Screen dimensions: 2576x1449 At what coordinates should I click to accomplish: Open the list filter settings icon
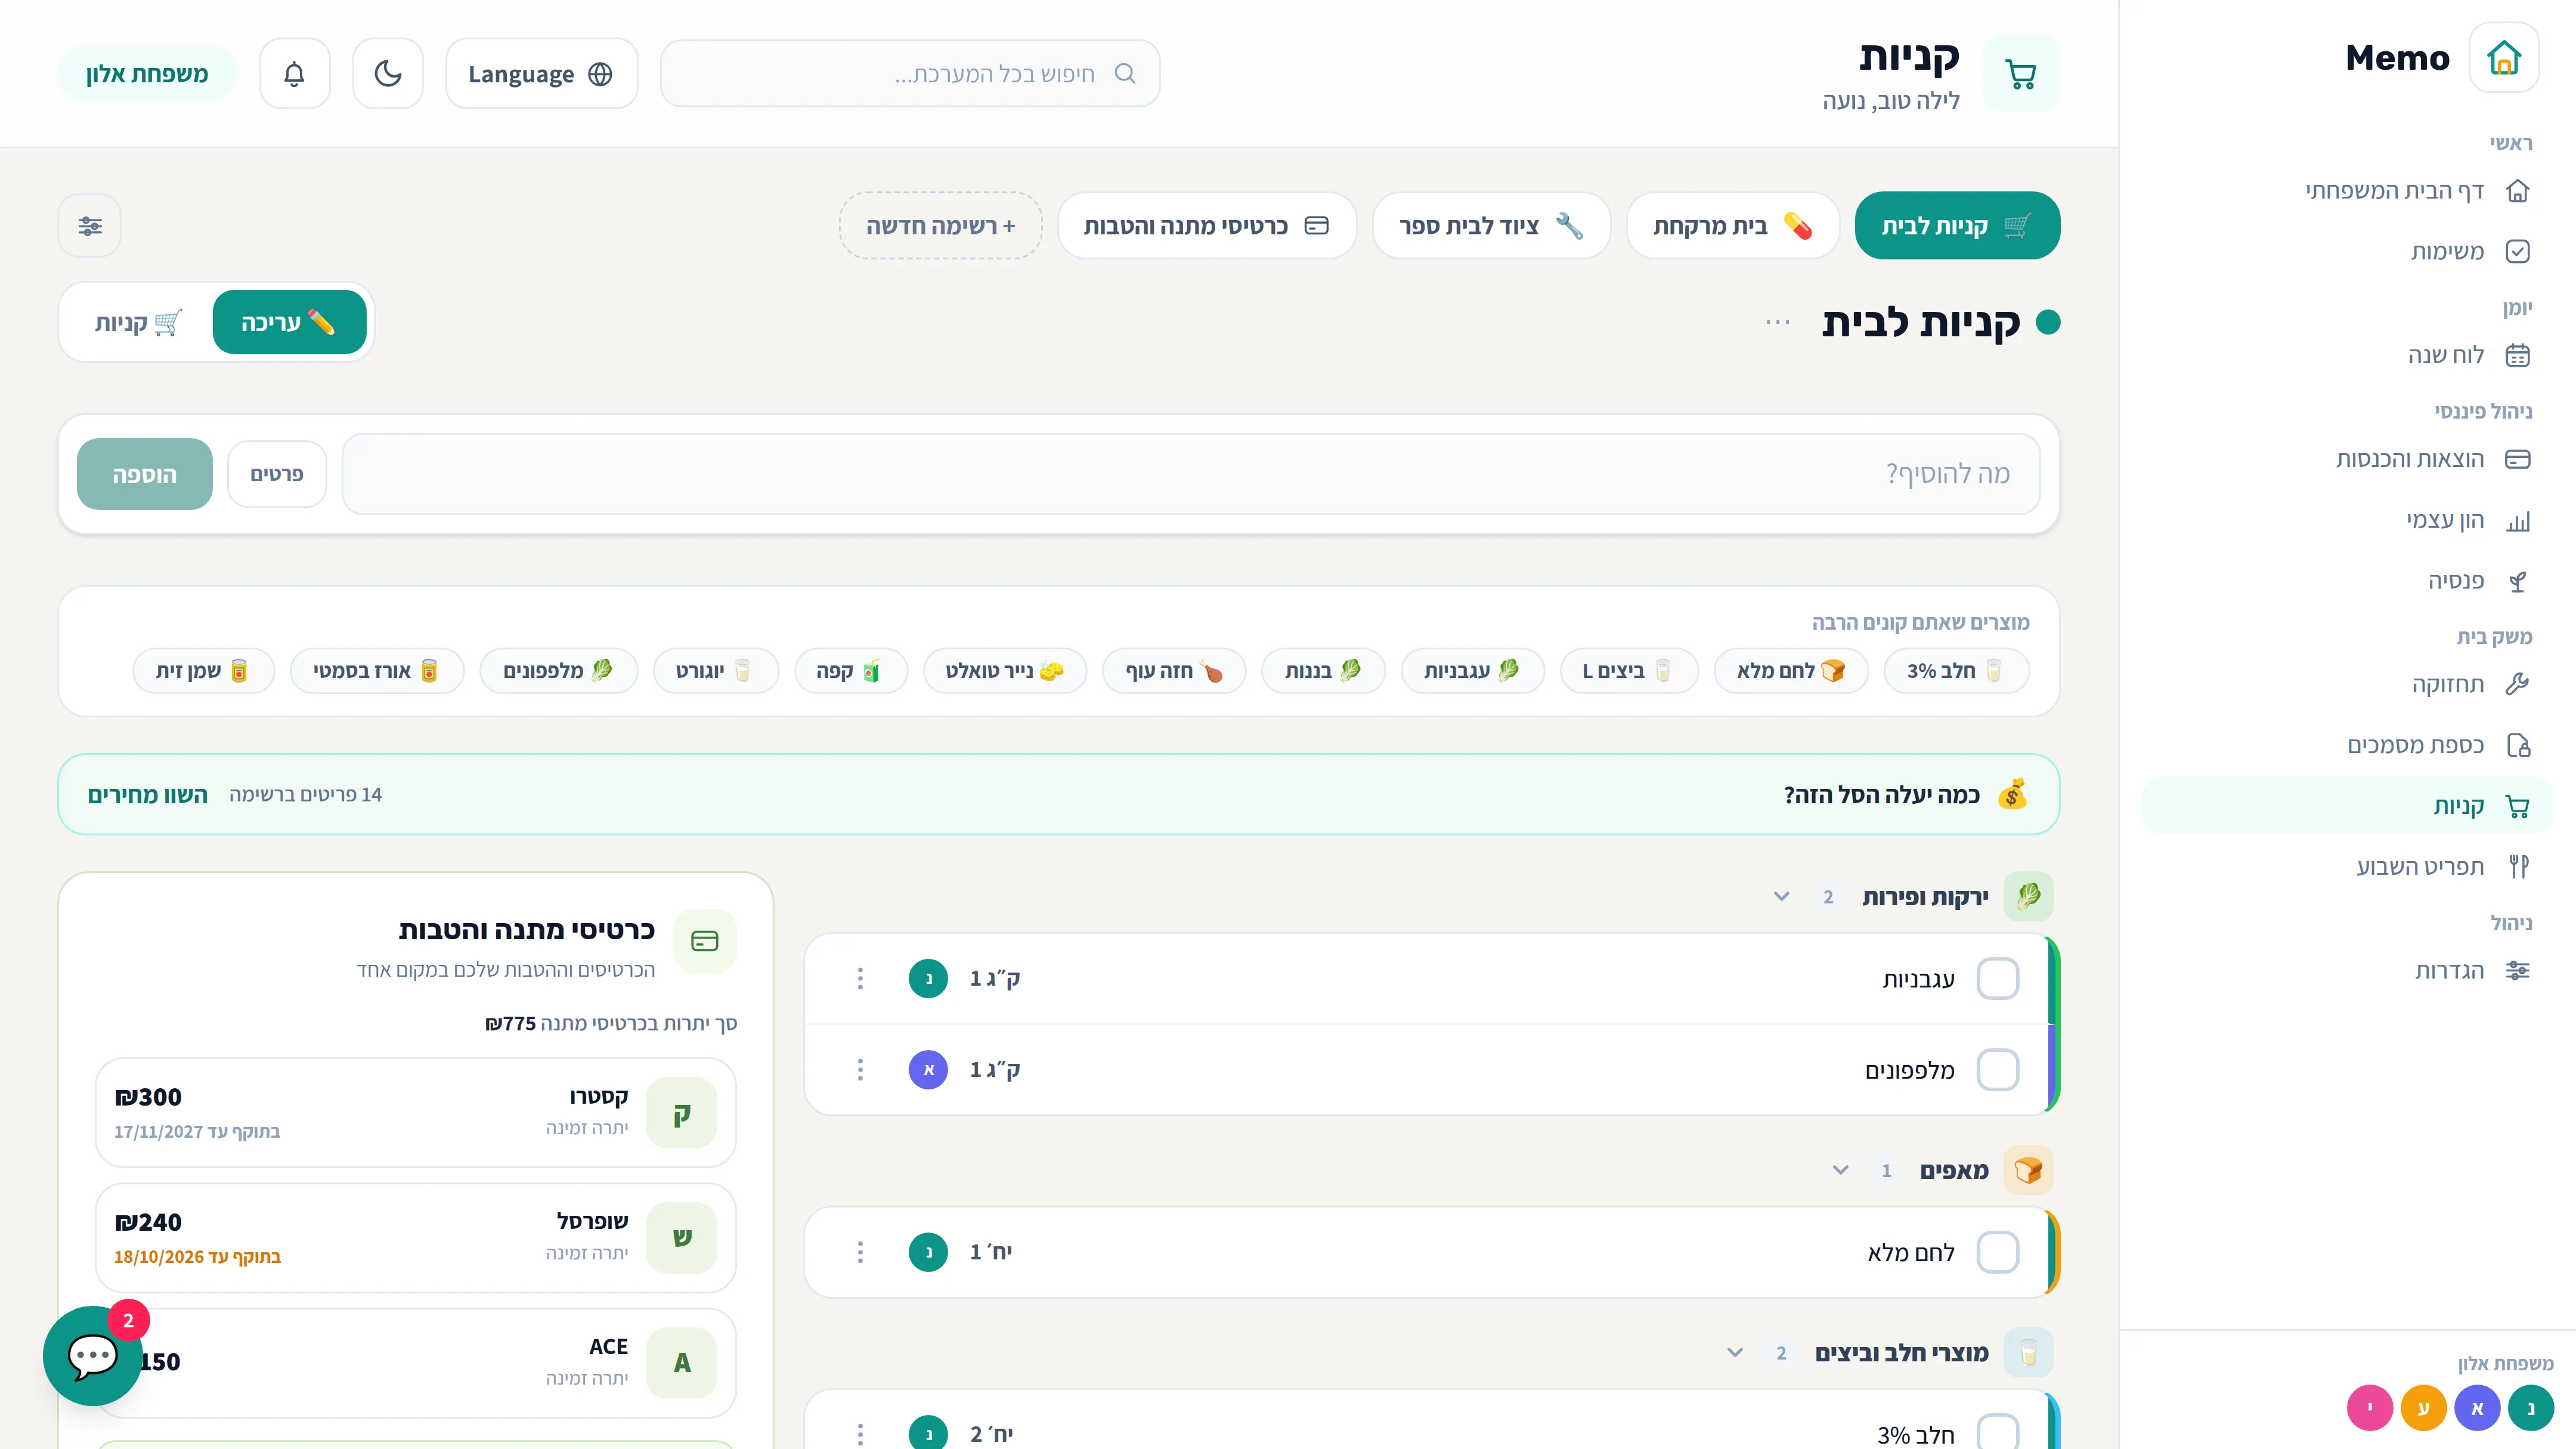90,226
